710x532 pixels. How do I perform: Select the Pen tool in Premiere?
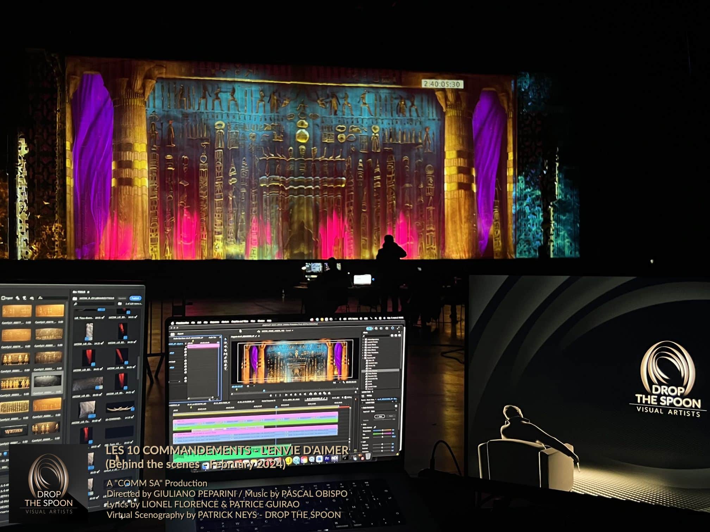226,357
